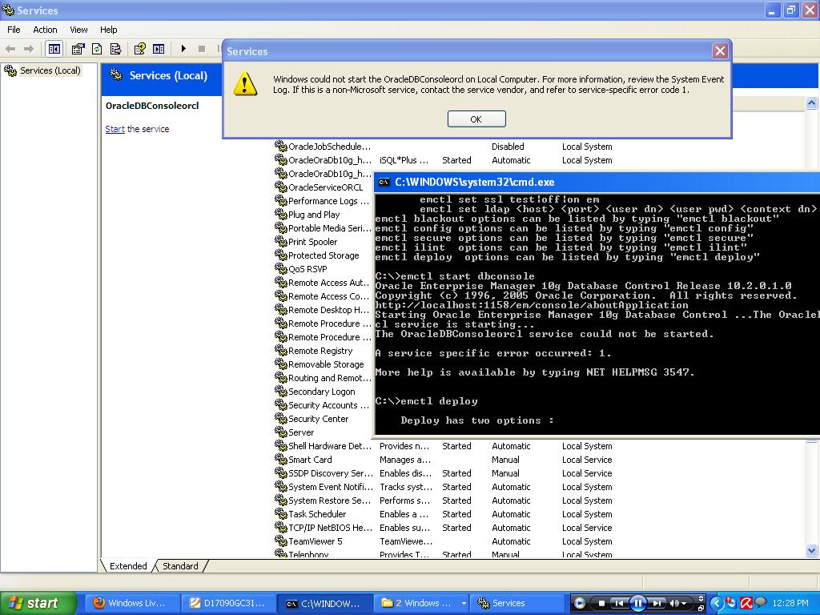Close the Services error dialog with X
Viewport: 820px width, 615px height.
pyautogui.click(x=720, y=51)
